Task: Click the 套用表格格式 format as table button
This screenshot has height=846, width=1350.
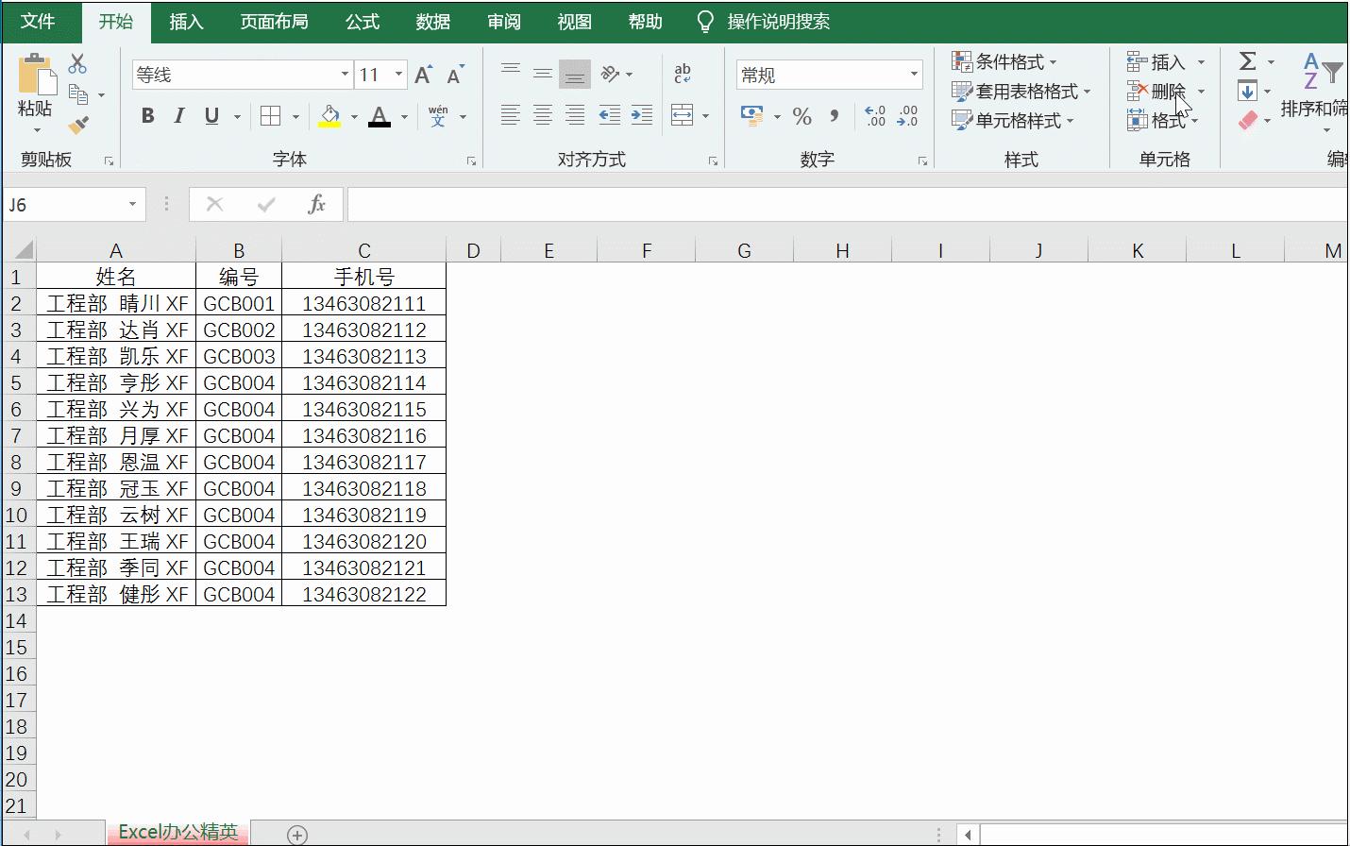Action: 1021,91
